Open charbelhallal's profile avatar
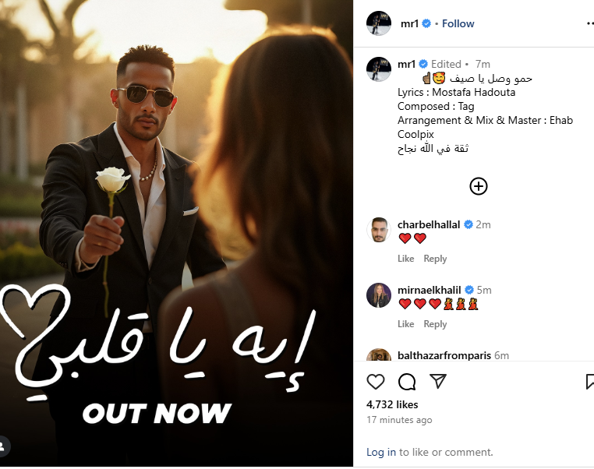 click(378, 230)
